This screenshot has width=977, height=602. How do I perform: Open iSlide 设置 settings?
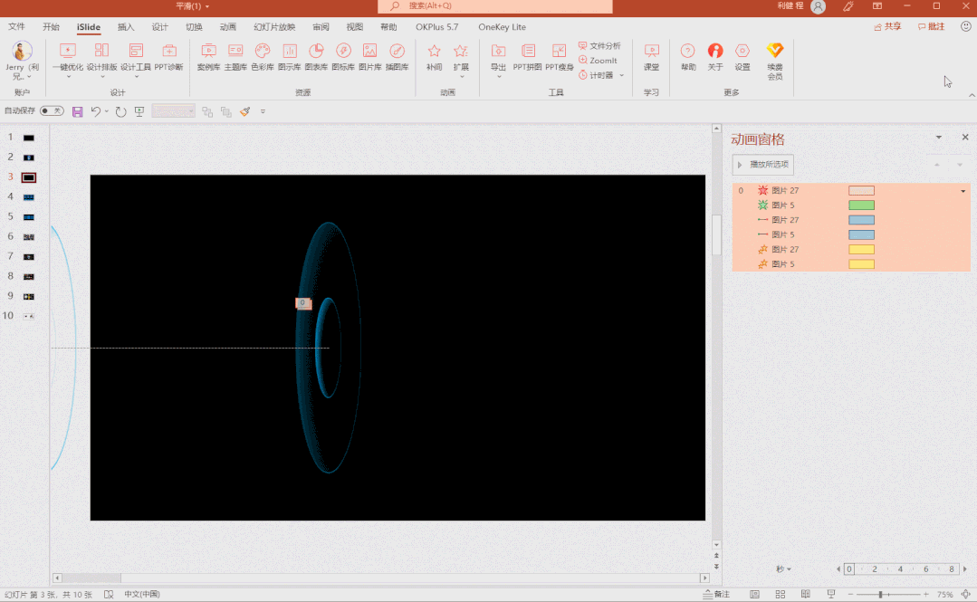742,57
